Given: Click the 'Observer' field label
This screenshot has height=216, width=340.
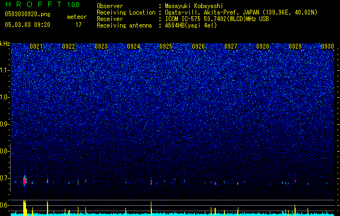Looking at the screenshot, I should pos(110,6).
